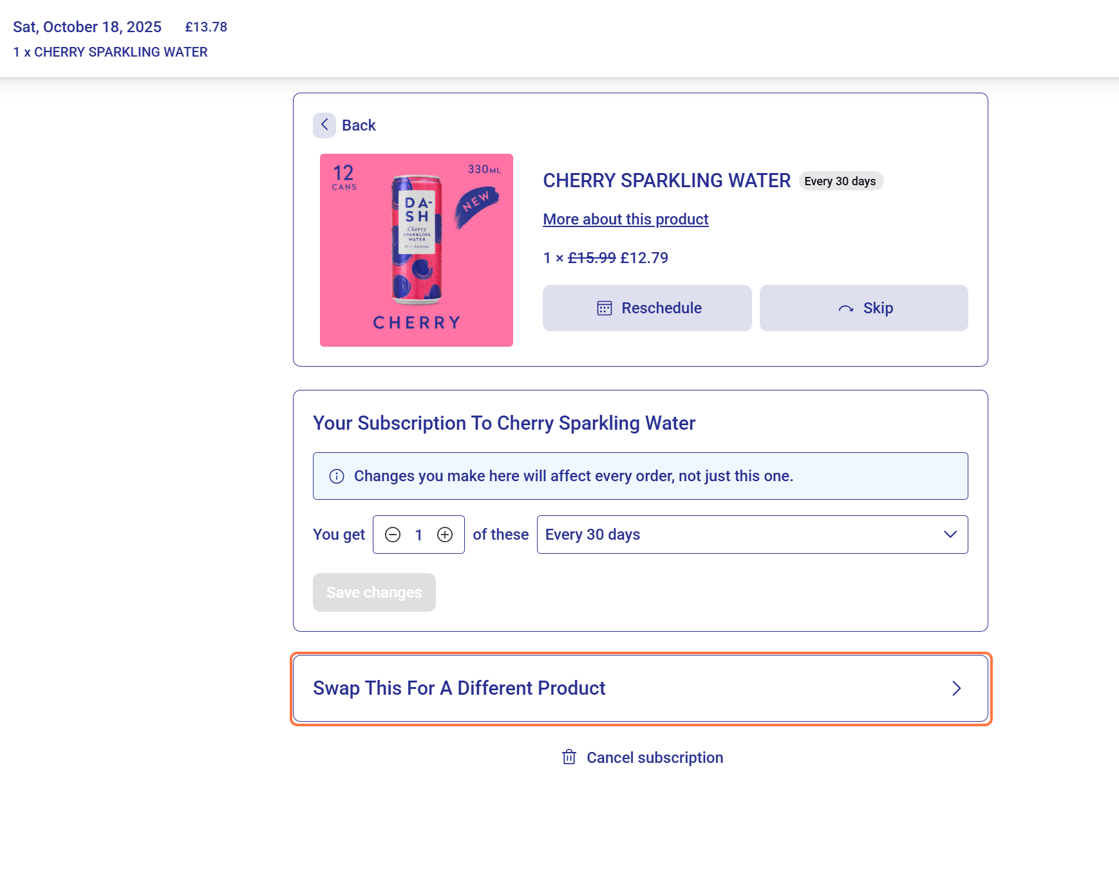Click the Skip arrow icon
This screenshot has height=880, width=1119.
click(x=845, y=309)
